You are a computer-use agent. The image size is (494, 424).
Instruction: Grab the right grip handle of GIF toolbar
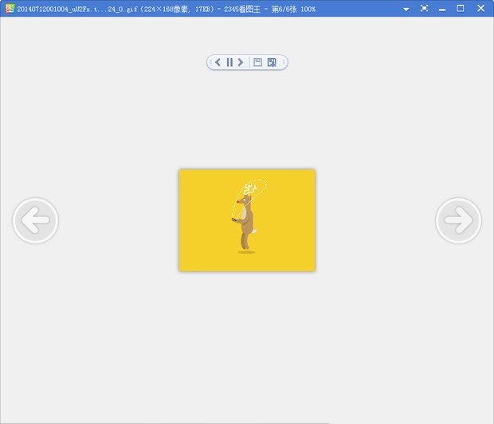(x=284, y=62)
